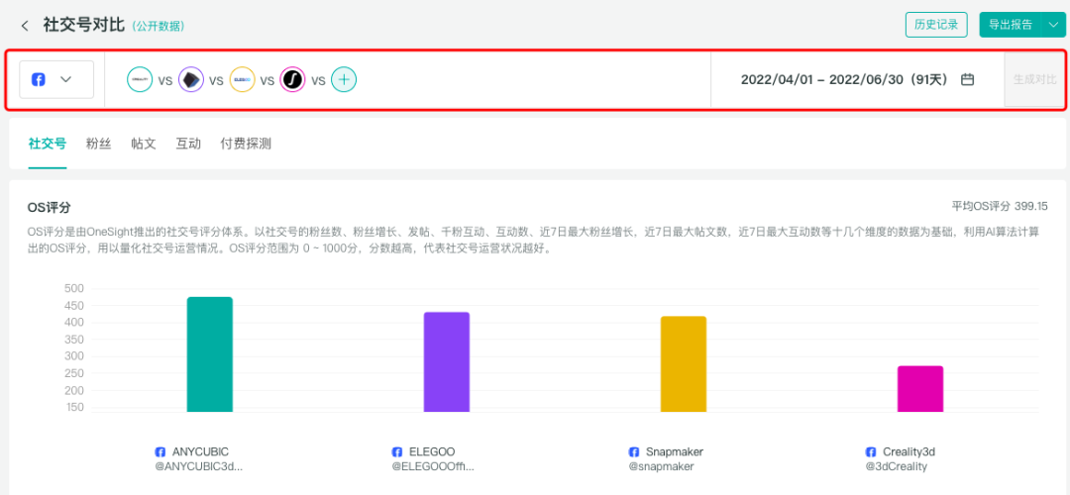Switch to the 社交号 tab
This screenshot has width=1070, height=495.
[x=48, y=144]
